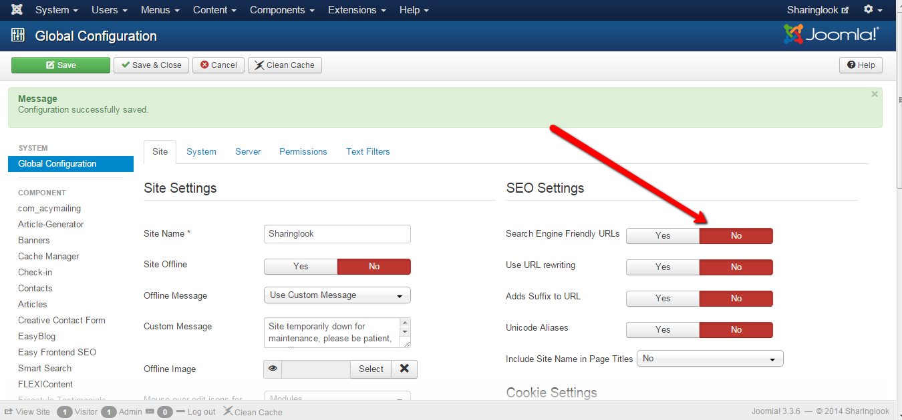Open the Extensions menu
This screenshot has height=420, width=902.
(x=357, y=10)
